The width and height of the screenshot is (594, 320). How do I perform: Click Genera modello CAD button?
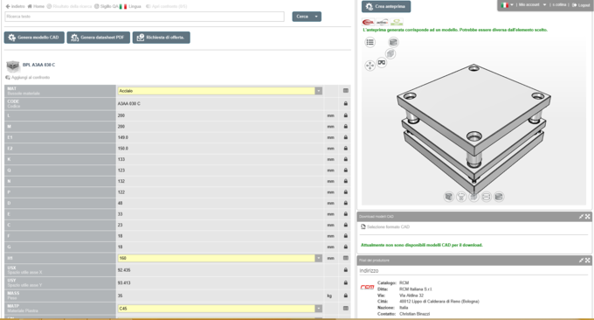[34, 38]
